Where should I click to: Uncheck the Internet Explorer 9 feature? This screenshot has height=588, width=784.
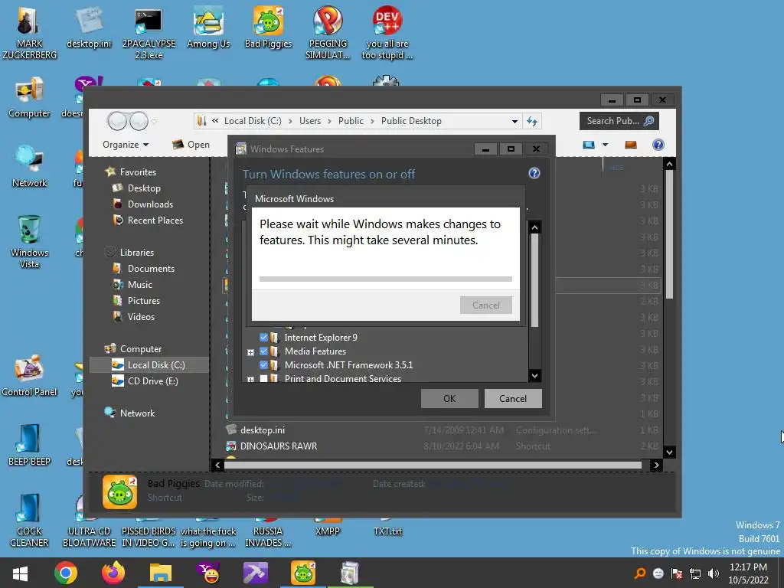coord(263,338)
